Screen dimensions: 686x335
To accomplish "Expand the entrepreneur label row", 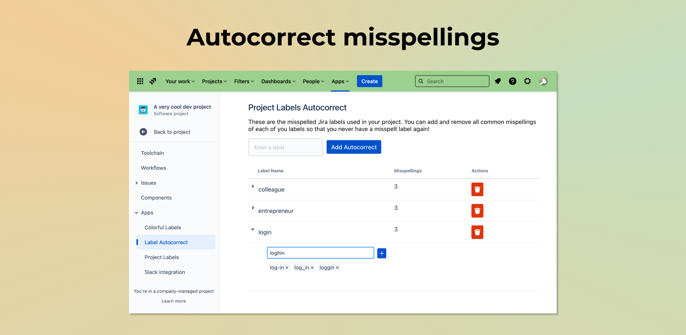I will (x=253, y=208).
